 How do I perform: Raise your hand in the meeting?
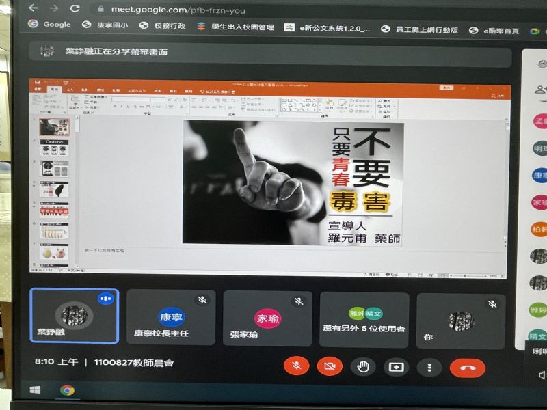[363, 367]
